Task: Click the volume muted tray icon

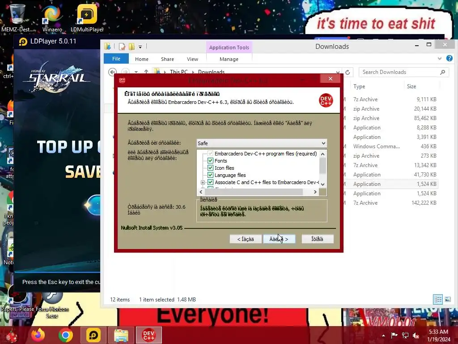Action: tap(416, 335)
